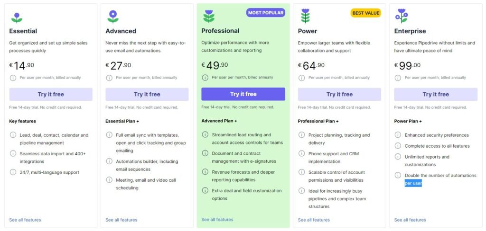
Task: Click the Power plan flower icon
Action: pyautogui.click(x=305, y=16)
